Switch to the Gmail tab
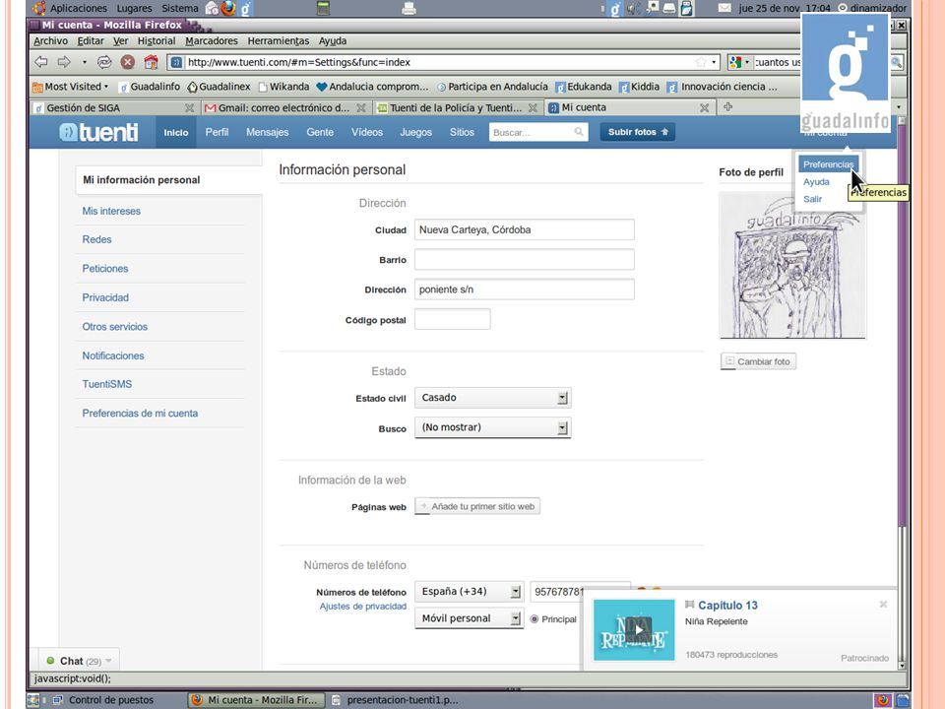 click(284, 108)
